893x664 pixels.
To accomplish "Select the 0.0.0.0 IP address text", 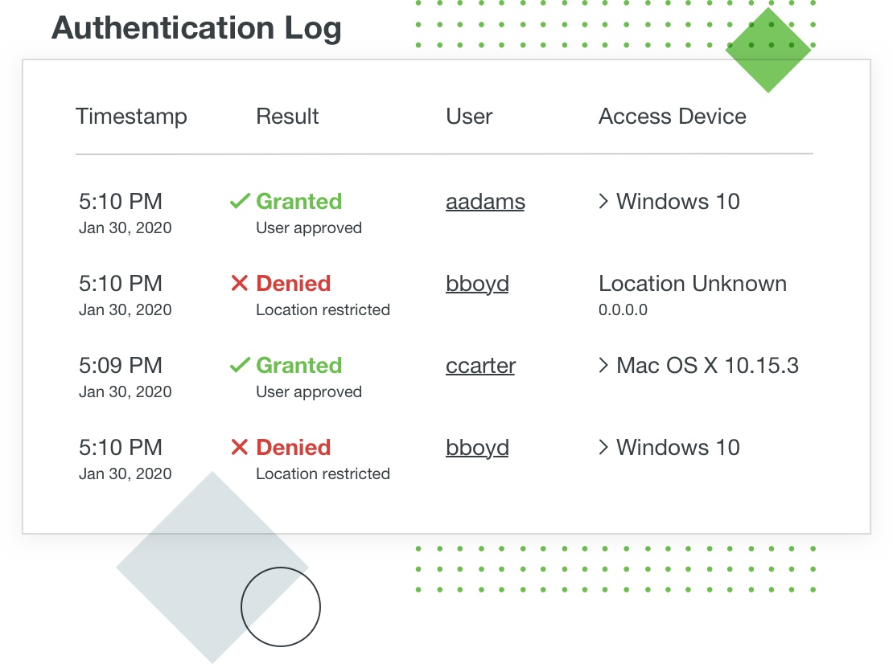I will (623, 309).
